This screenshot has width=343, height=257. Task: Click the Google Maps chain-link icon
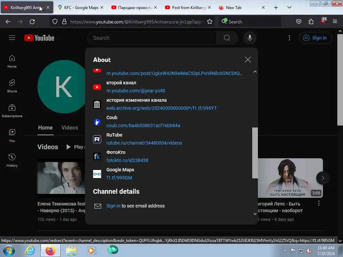tap(97, 174)
